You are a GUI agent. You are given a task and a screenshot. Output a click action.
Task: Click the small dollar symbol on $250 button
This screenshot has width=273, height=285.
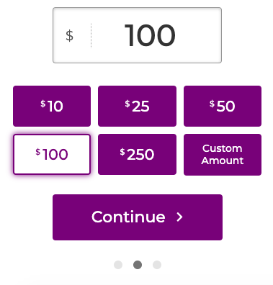tap(122, 152)
